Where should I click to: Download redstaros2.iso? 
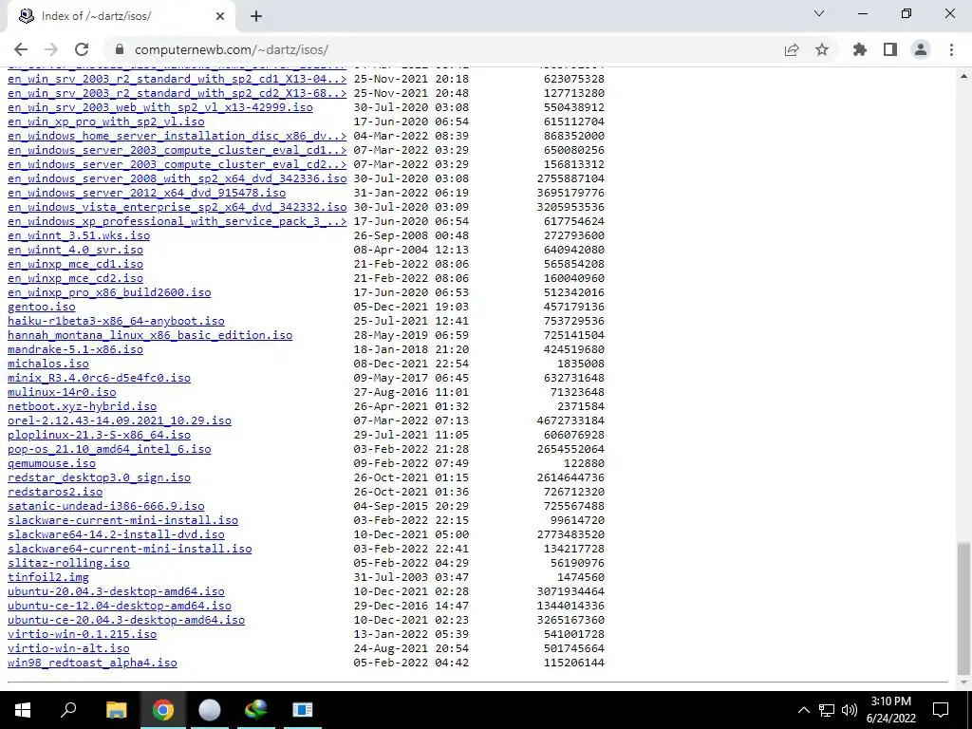tap(55, 493)
